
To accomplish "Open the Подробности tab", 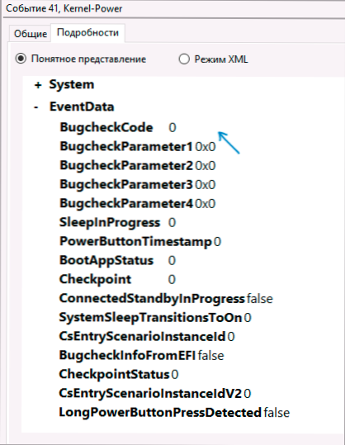I will [87, 33].
